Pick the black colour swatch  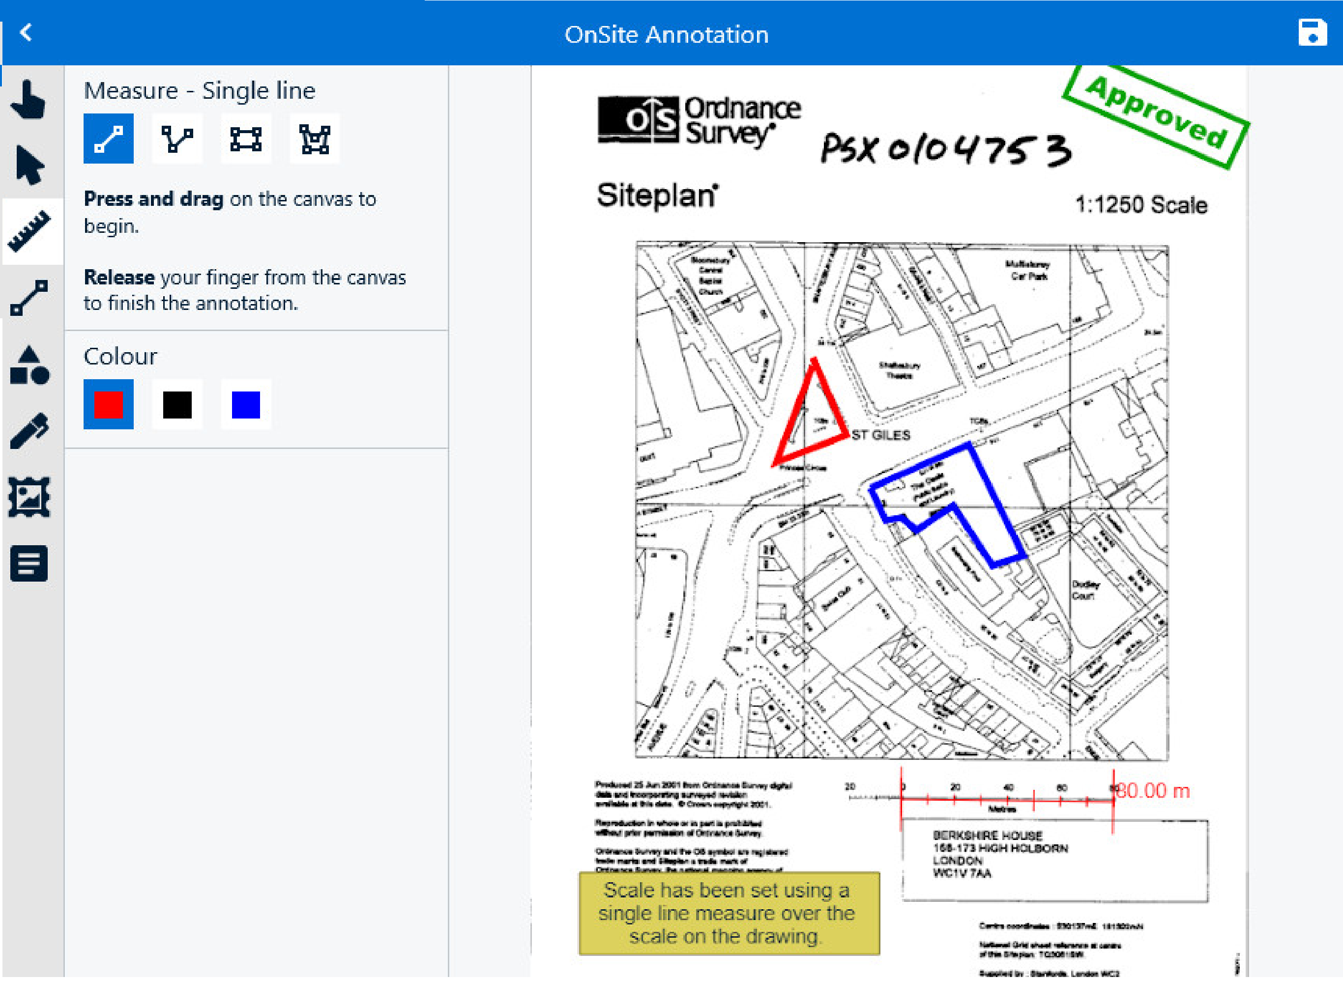point(177,404)
